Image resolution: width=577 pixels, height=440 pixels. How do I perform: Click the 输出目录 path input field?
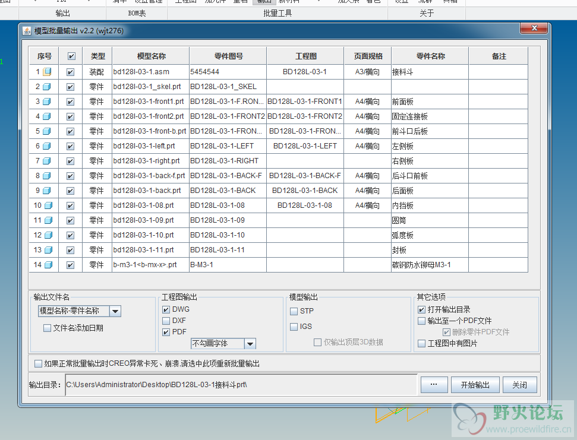pyautogui.click(x=241, y=385)
